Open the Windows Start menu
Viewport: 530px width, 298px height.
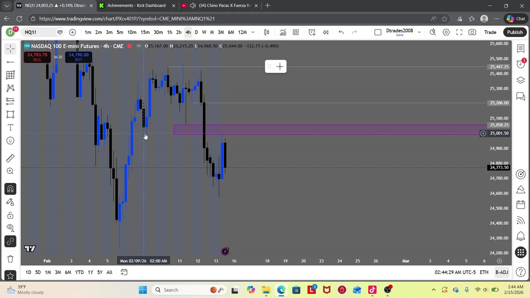(143, 290)
